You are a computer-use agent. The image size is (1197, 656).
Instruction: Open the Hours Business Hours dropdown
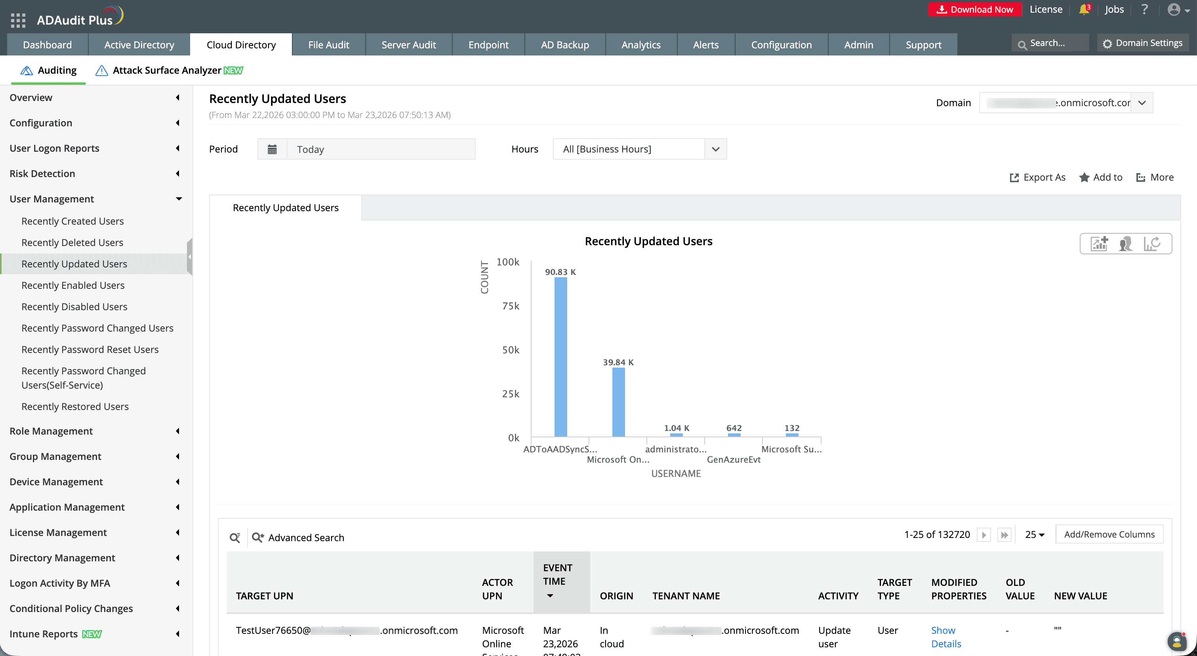(x=715, y=149)
